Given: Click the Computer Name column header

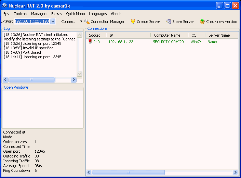Looking at the screenshot, I should pyautogui.click(x=167, y=35).
